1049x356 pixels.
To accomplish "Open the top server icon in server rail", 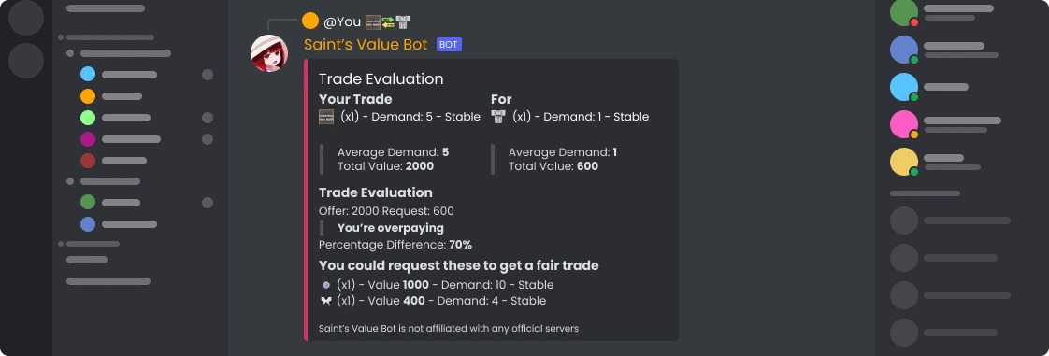I will coord(26,18).
